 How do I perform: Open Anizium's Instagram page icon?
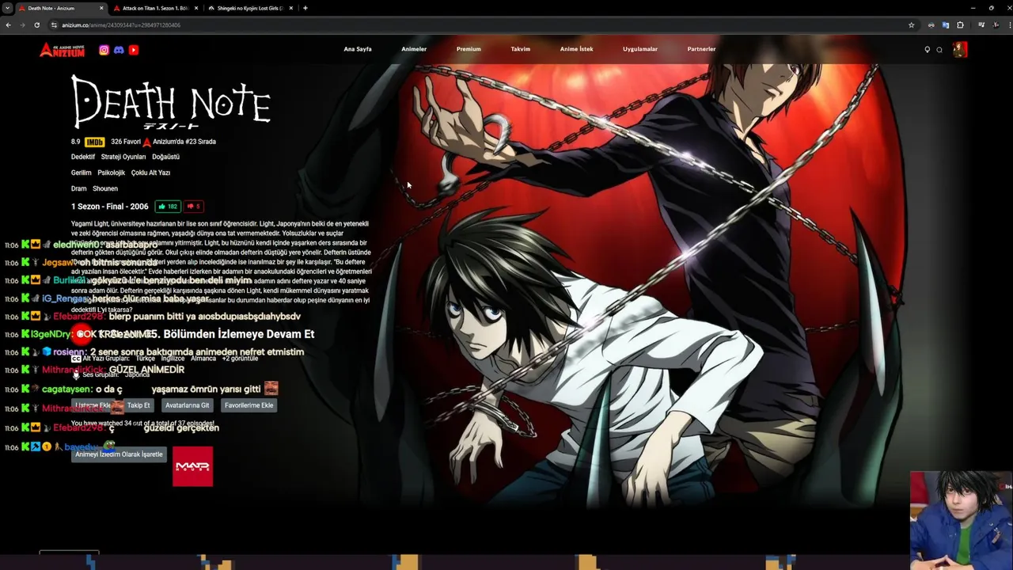click(104, 50)
